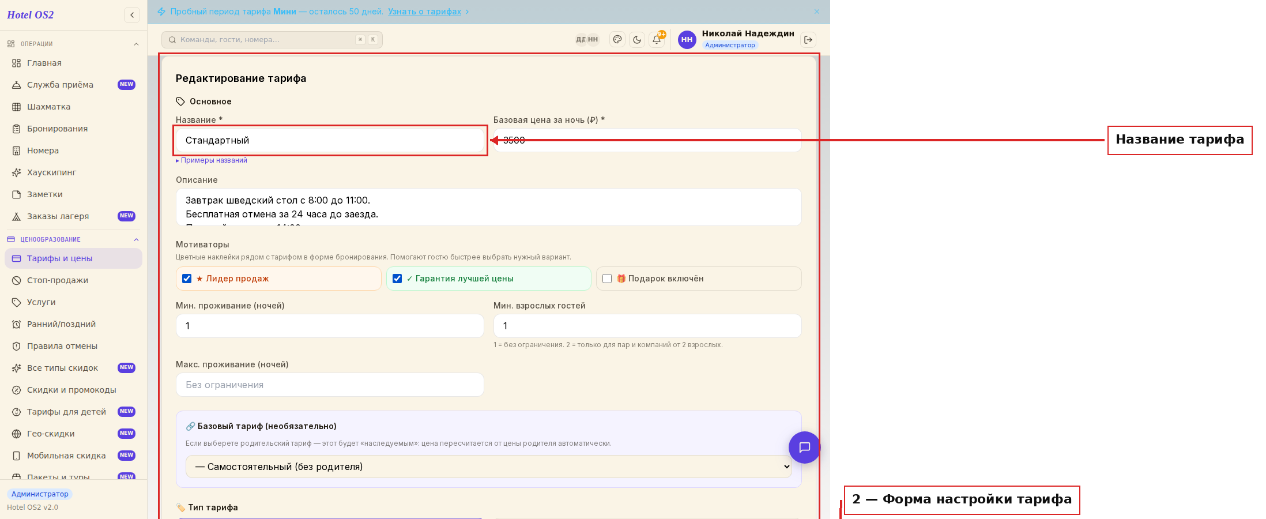
Task: Click the Николай Надеждин user name
Action: tap(748, 33)
